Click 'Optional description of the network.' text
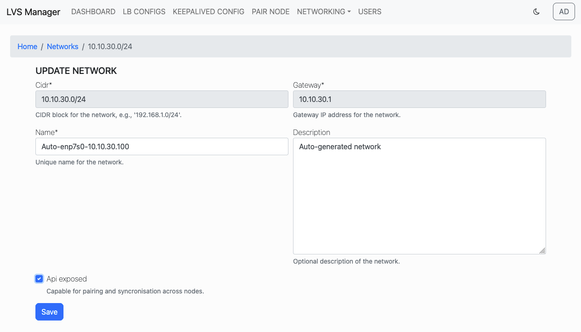Screen dimensions: 581x332 [x=346, y=261]
